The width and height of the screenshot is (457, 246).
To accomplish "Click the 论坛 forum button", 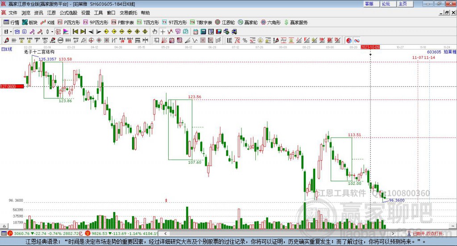I will [x=388, y=4].
